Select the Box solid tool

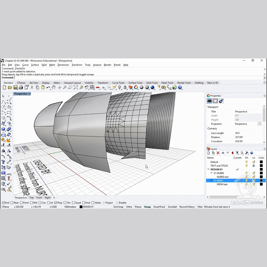pyautogui.click(x=3, y=129)
